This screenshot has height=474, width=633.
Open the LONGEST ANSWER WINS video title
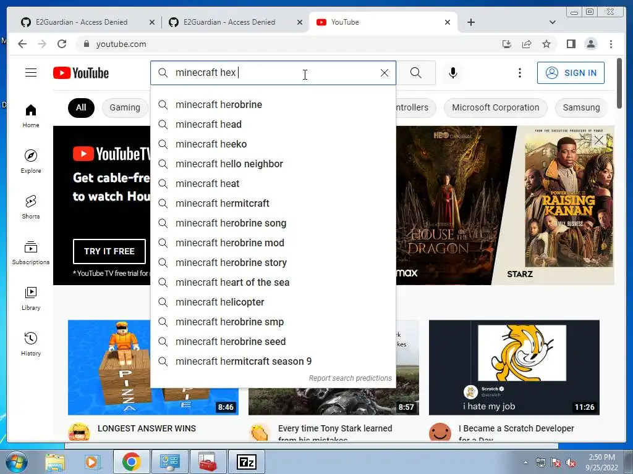(x=147, y=428)
